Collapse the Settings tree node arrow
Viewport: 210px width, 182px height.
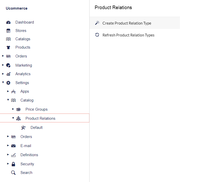coord(3,83)
